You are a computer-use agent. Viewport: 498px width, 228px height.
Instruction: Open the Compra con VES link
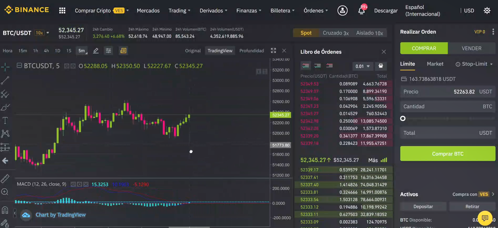(x=473, y=194)
